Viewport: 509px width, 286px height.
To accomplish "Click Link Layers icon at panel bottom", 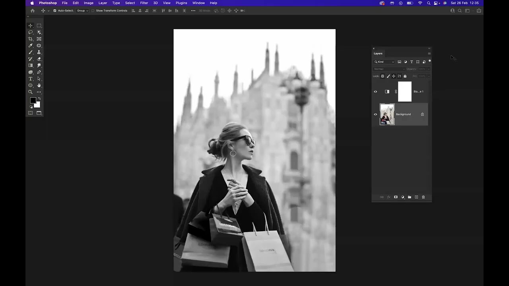I will pos(382,197).
